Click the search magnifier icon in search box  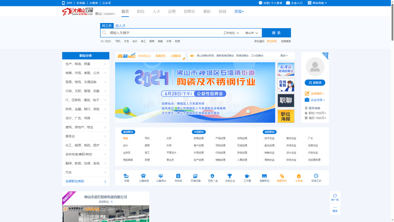click(x=105, y=33)
